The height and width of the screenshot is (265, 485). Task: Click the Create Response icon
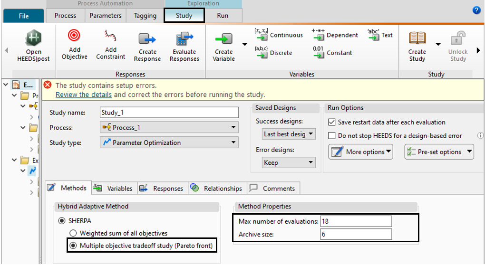pos(147,39)
